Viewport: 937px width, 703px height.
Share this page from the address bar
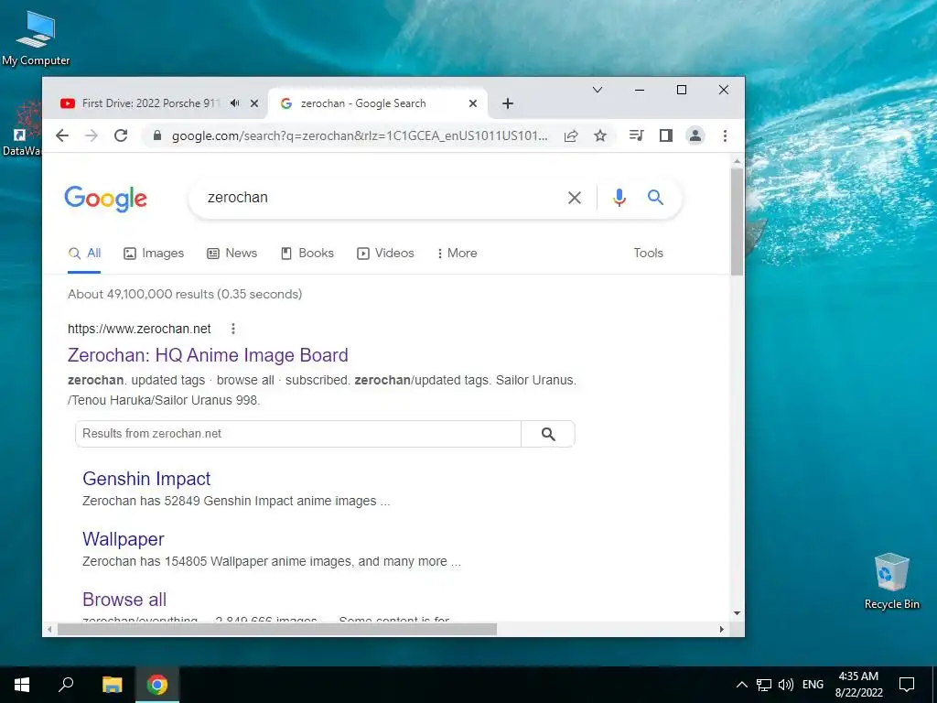pos(571,135)
